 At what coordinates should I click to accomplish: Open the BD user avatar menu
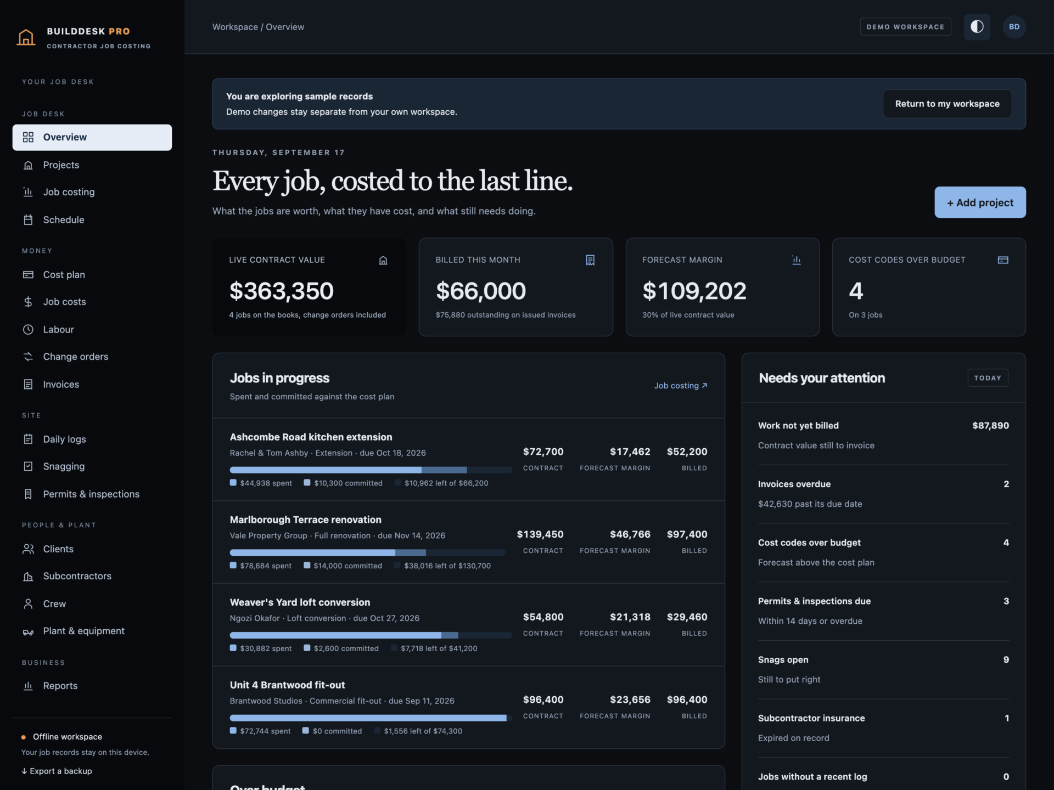click(x=1014, y=27)
